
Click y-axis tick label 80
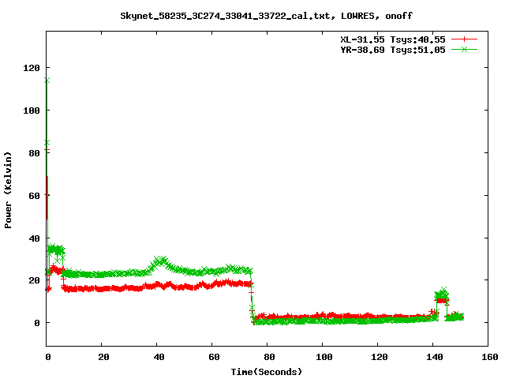tap(34, 153)
